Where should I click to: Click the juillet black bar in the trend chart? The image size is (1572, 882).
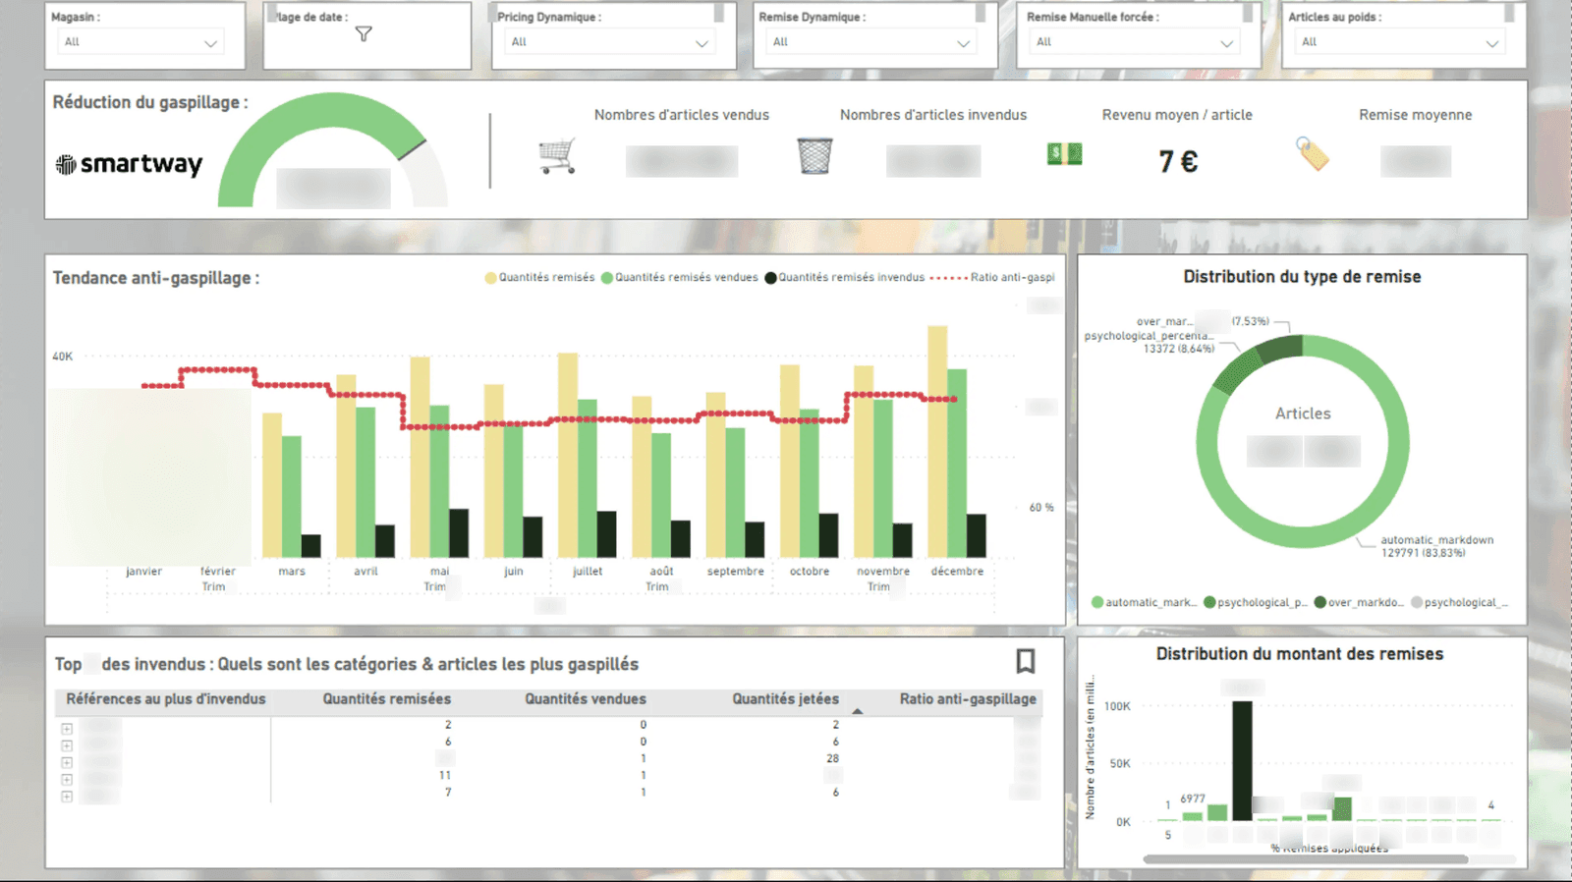(606, 534)
